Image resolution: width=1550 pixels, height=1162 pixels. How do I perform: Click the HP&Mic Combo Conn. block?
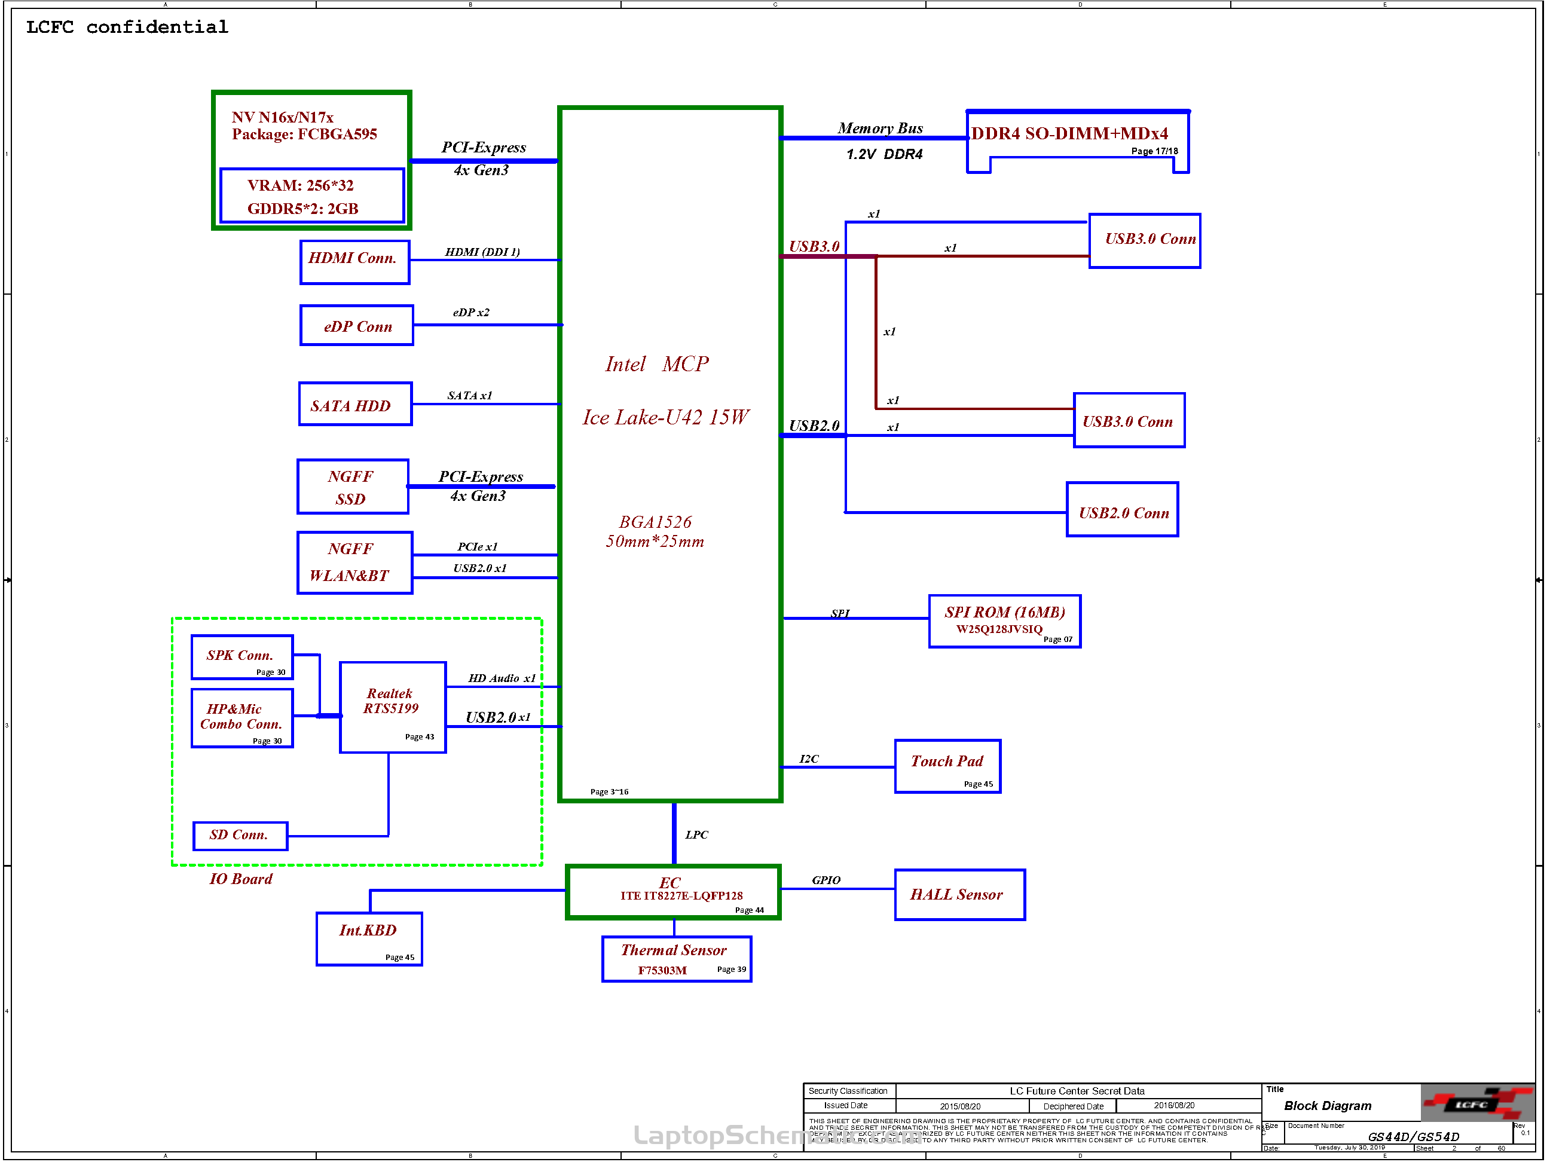(x=241, y=718)
